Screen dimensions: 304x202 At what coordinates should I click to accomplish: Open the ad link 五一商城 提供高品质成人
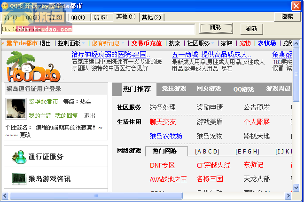coord(211,55)
